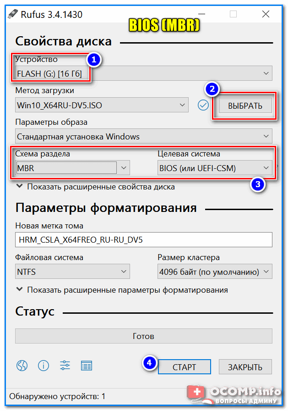Click the ISO checksum checkmark icon
288x411 pixels.
pyautogui.click(x=203, y=106)
